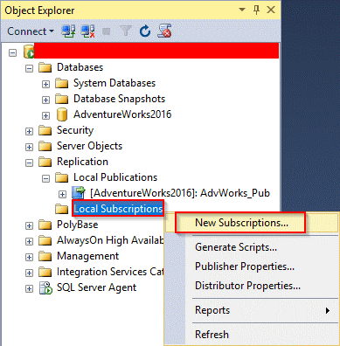The height and width of the screenshot is (346, 340).
Task: Click the AdventureWorks2016 database cylinder icon
Action: (x=62, y=114)
